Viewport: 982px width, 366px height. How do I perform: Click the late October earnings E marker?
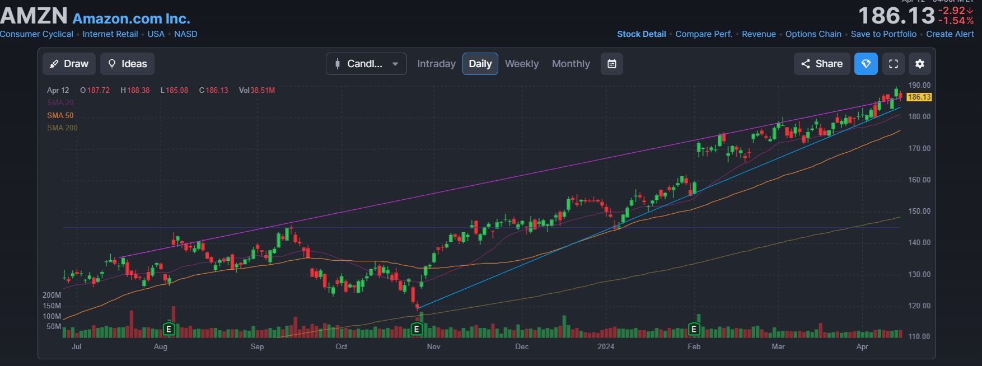click(416, 329)
